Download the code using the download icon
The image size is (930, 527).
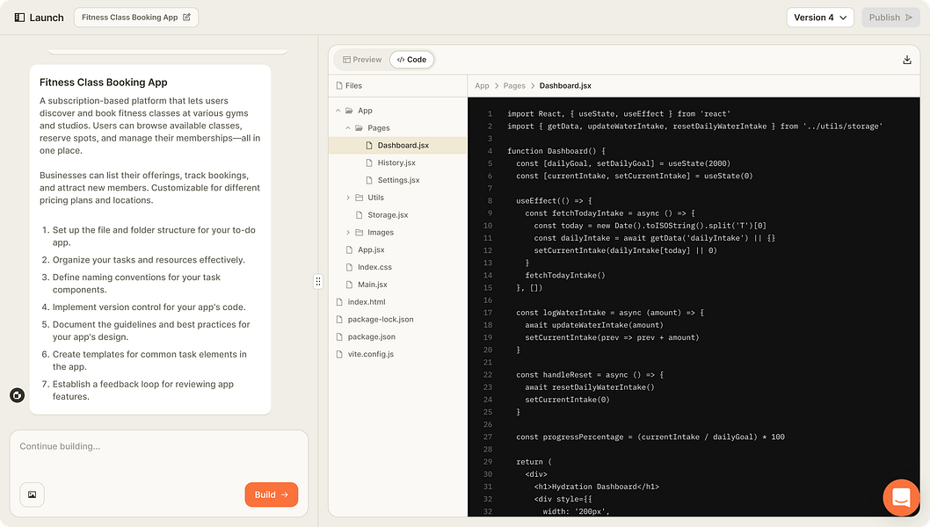pyautogui.click(x=907, y=60)
